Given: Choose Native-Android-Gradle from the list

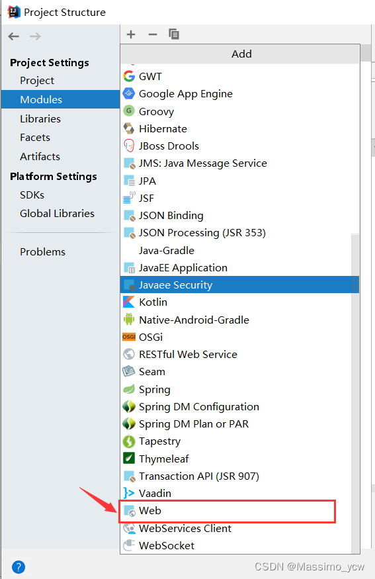Looking at the screenshot, I should (239, 320).
